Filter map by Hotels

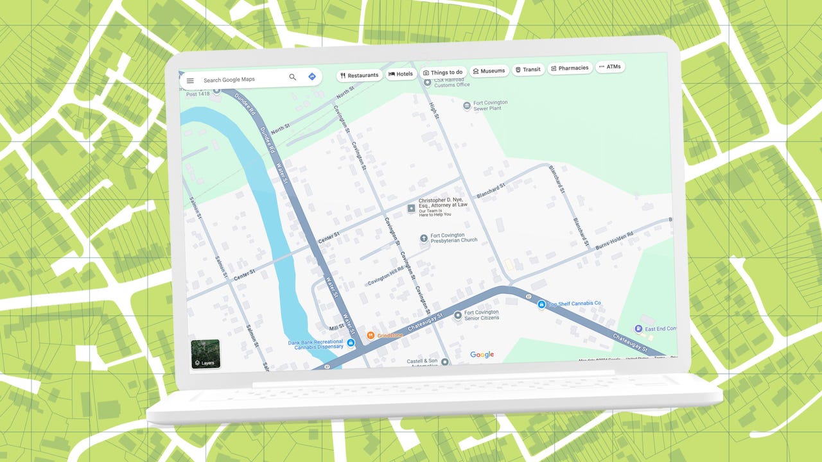(x=401, y=74)
